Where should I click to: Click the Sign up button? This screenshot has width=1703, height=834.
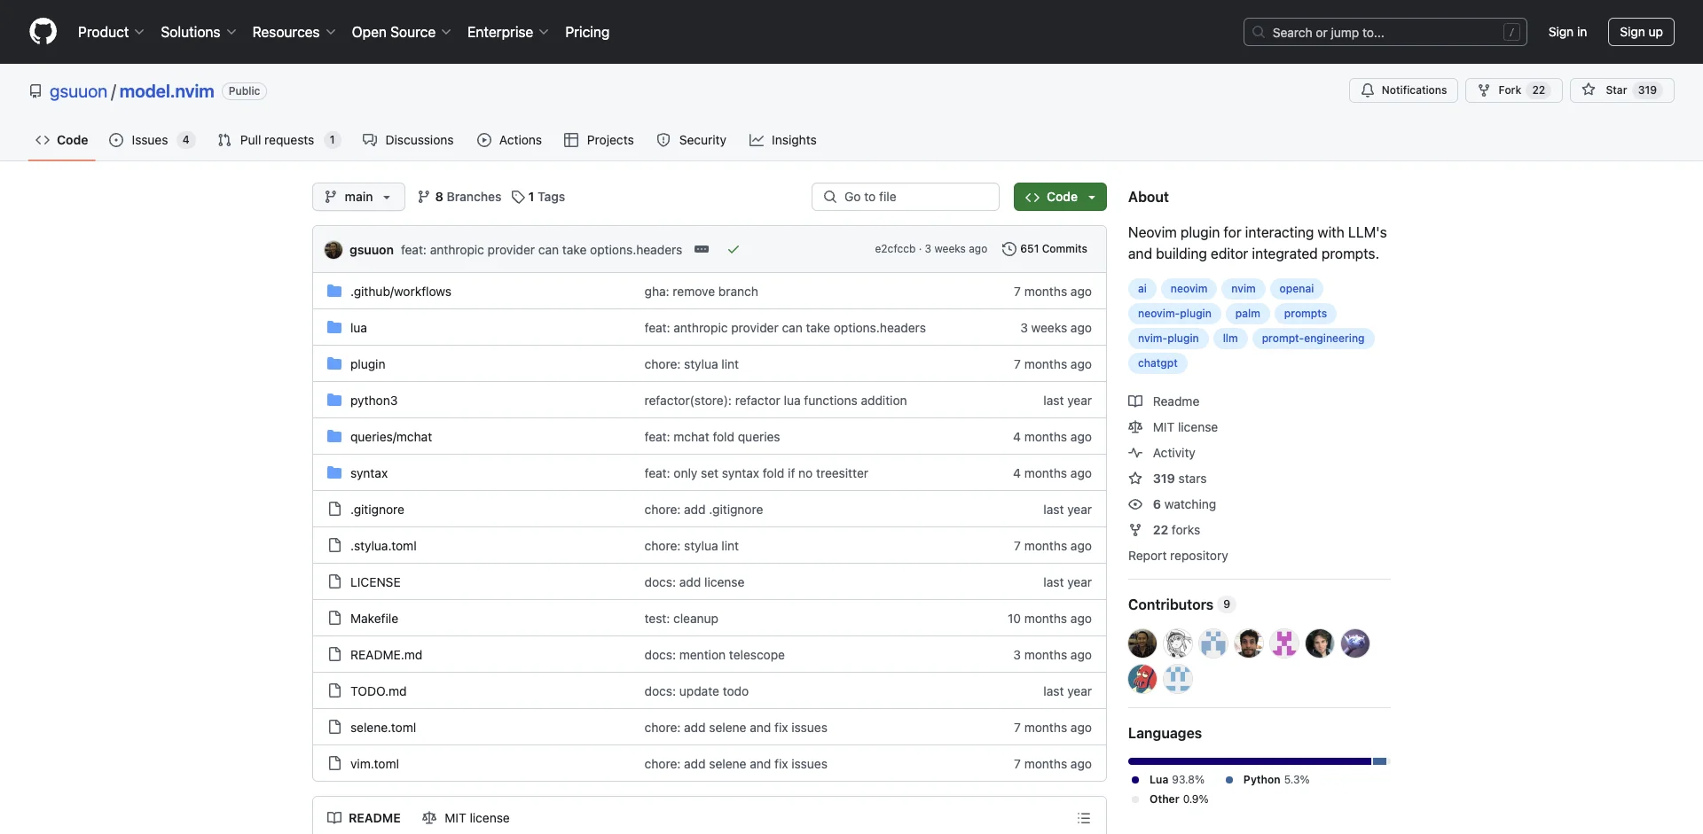(x=1641, y=32)
